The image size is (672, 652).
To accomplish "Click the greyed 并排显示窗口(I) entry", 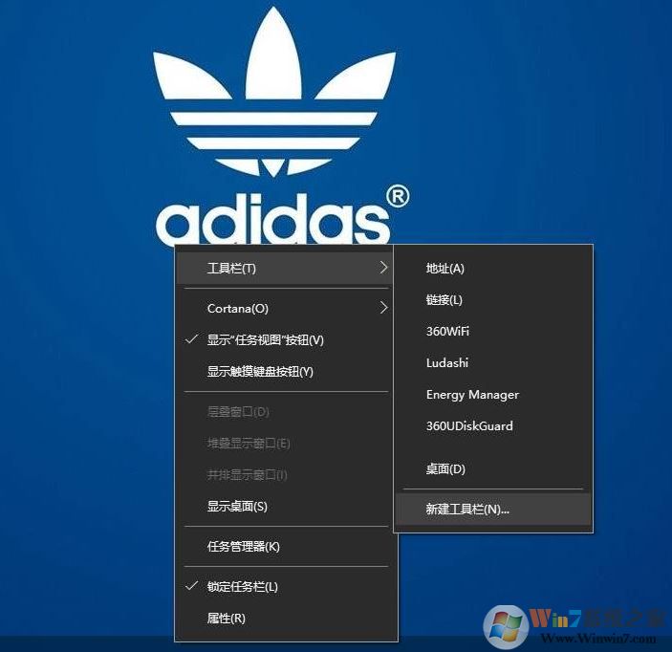I will [285, 475].
